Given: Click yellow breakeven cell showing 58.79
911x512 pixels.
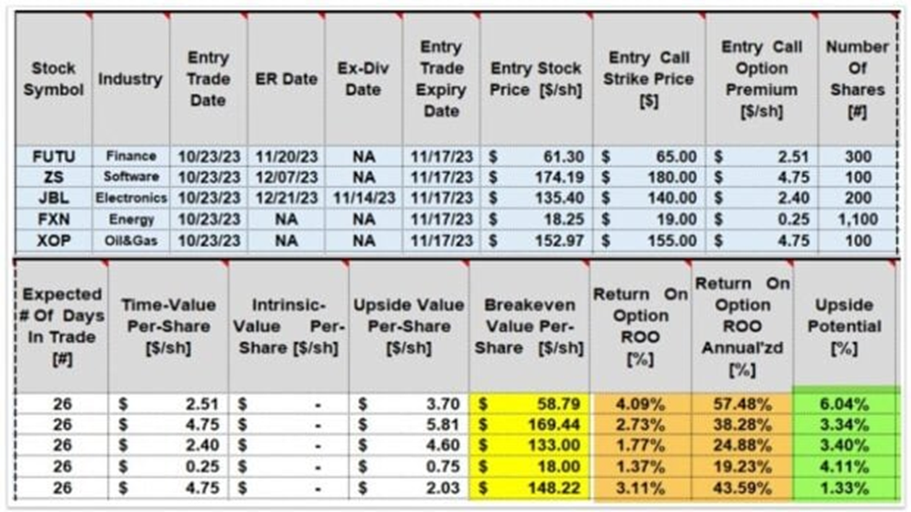Looking at the screenshot, I should pyautogui.click(x=529, y=404).
